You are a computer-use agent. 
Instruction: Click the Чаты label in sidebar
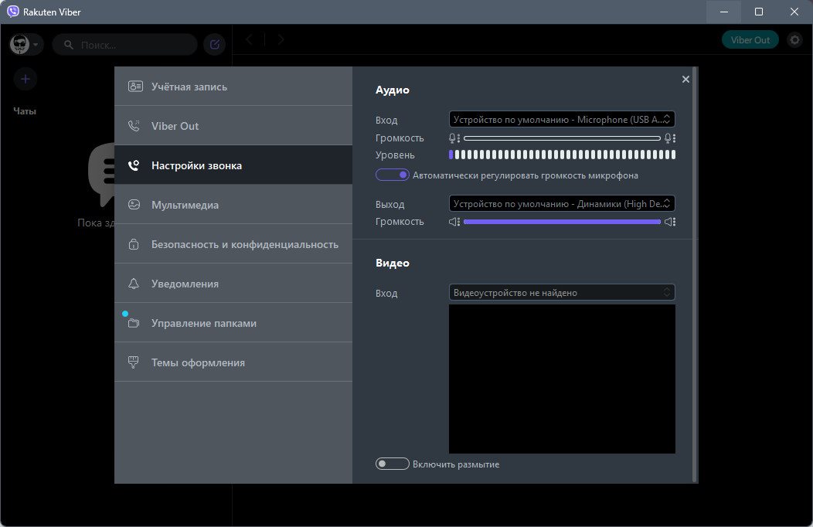click(25, 111)
